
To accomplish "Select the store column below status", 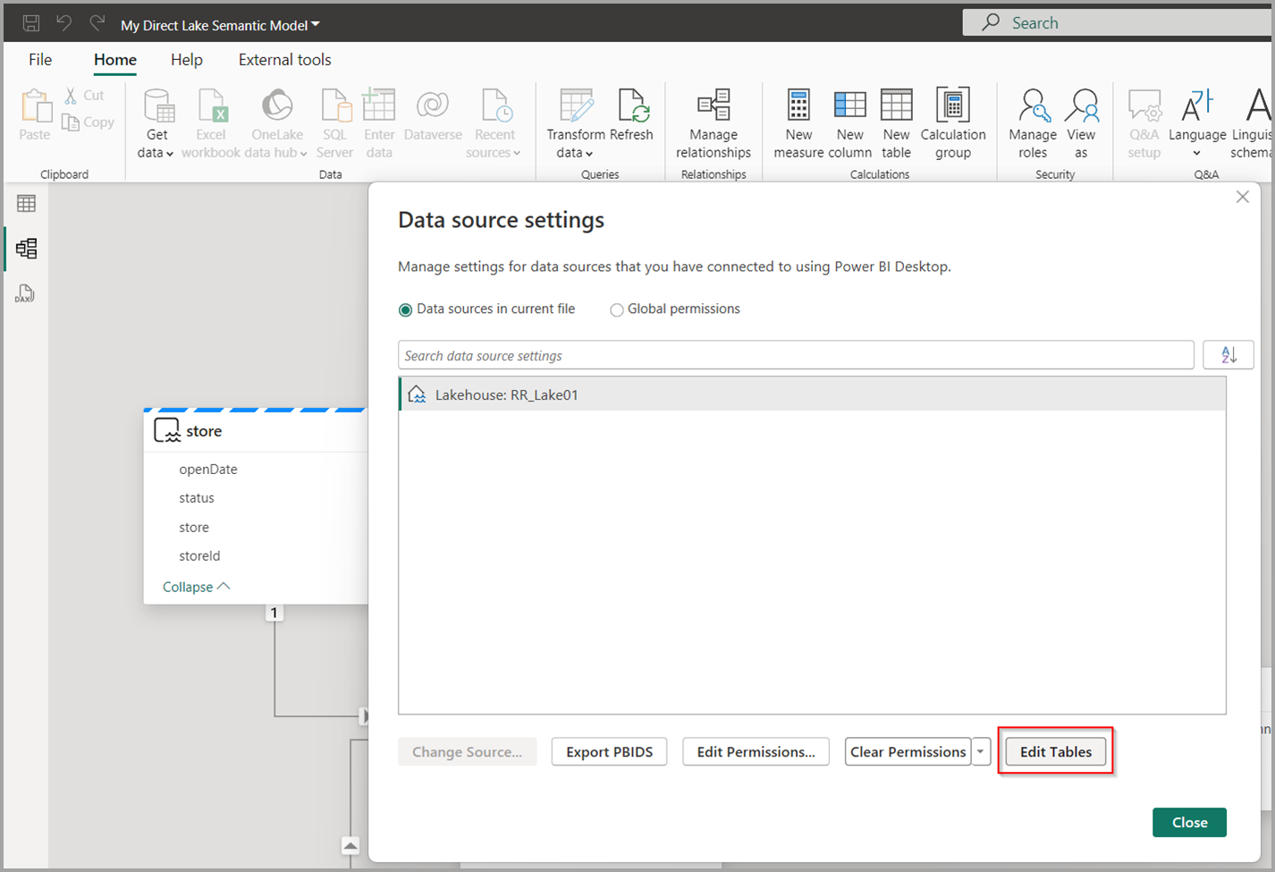I will pyautogui.click(x=194, y=528).
